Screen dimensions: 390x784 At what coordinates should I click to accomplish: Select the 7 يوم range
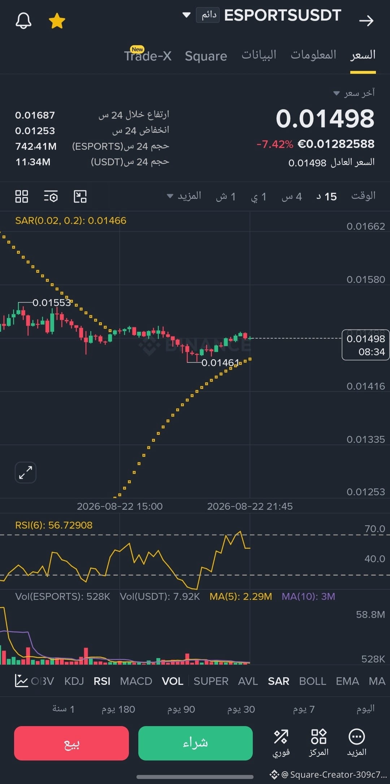[x=304, y=709]
